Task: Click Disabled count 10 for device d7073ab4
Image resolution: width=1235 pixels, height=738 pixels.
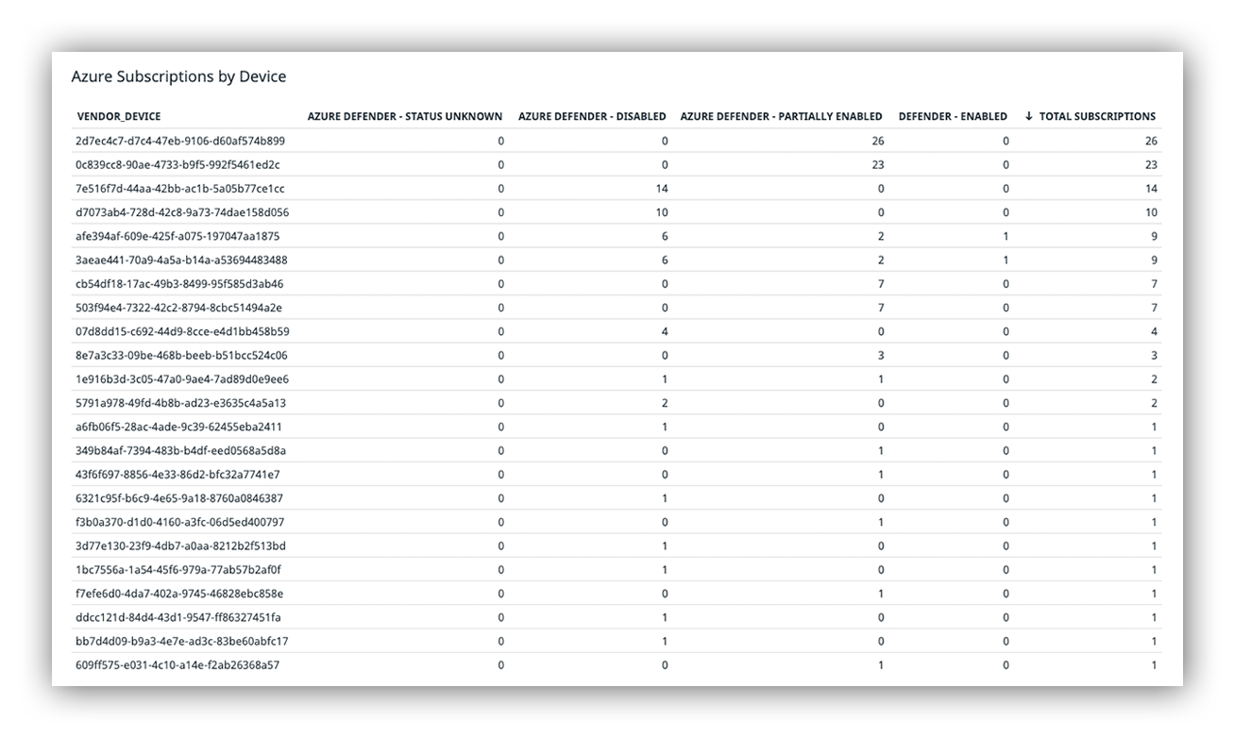Action: pyautogui.click(x=662, y=212)
